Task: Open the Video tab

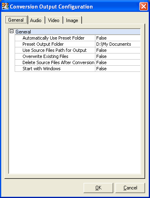Action: tap(54, 20)
